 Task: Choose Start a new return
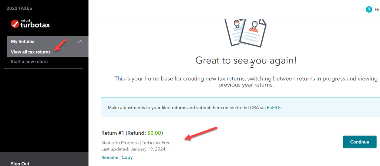29,62
